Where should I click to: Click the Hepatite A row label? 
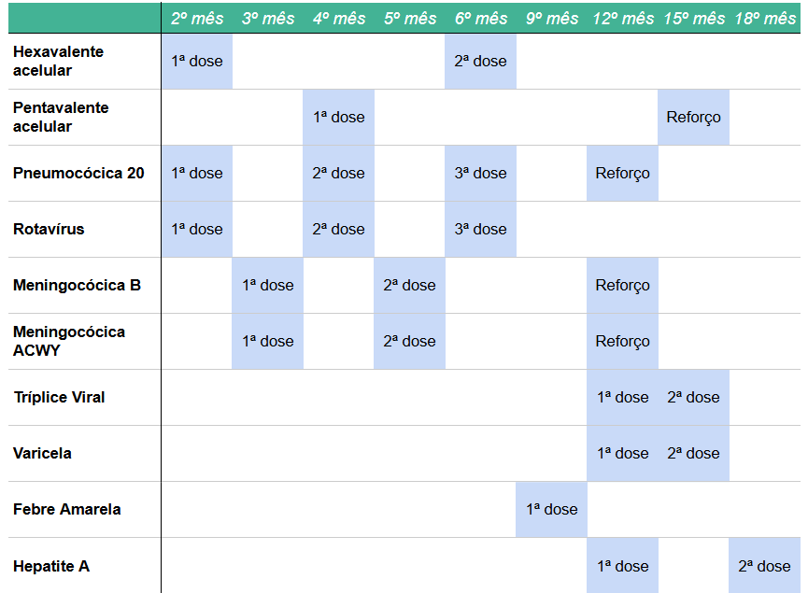tap(51, 566)
